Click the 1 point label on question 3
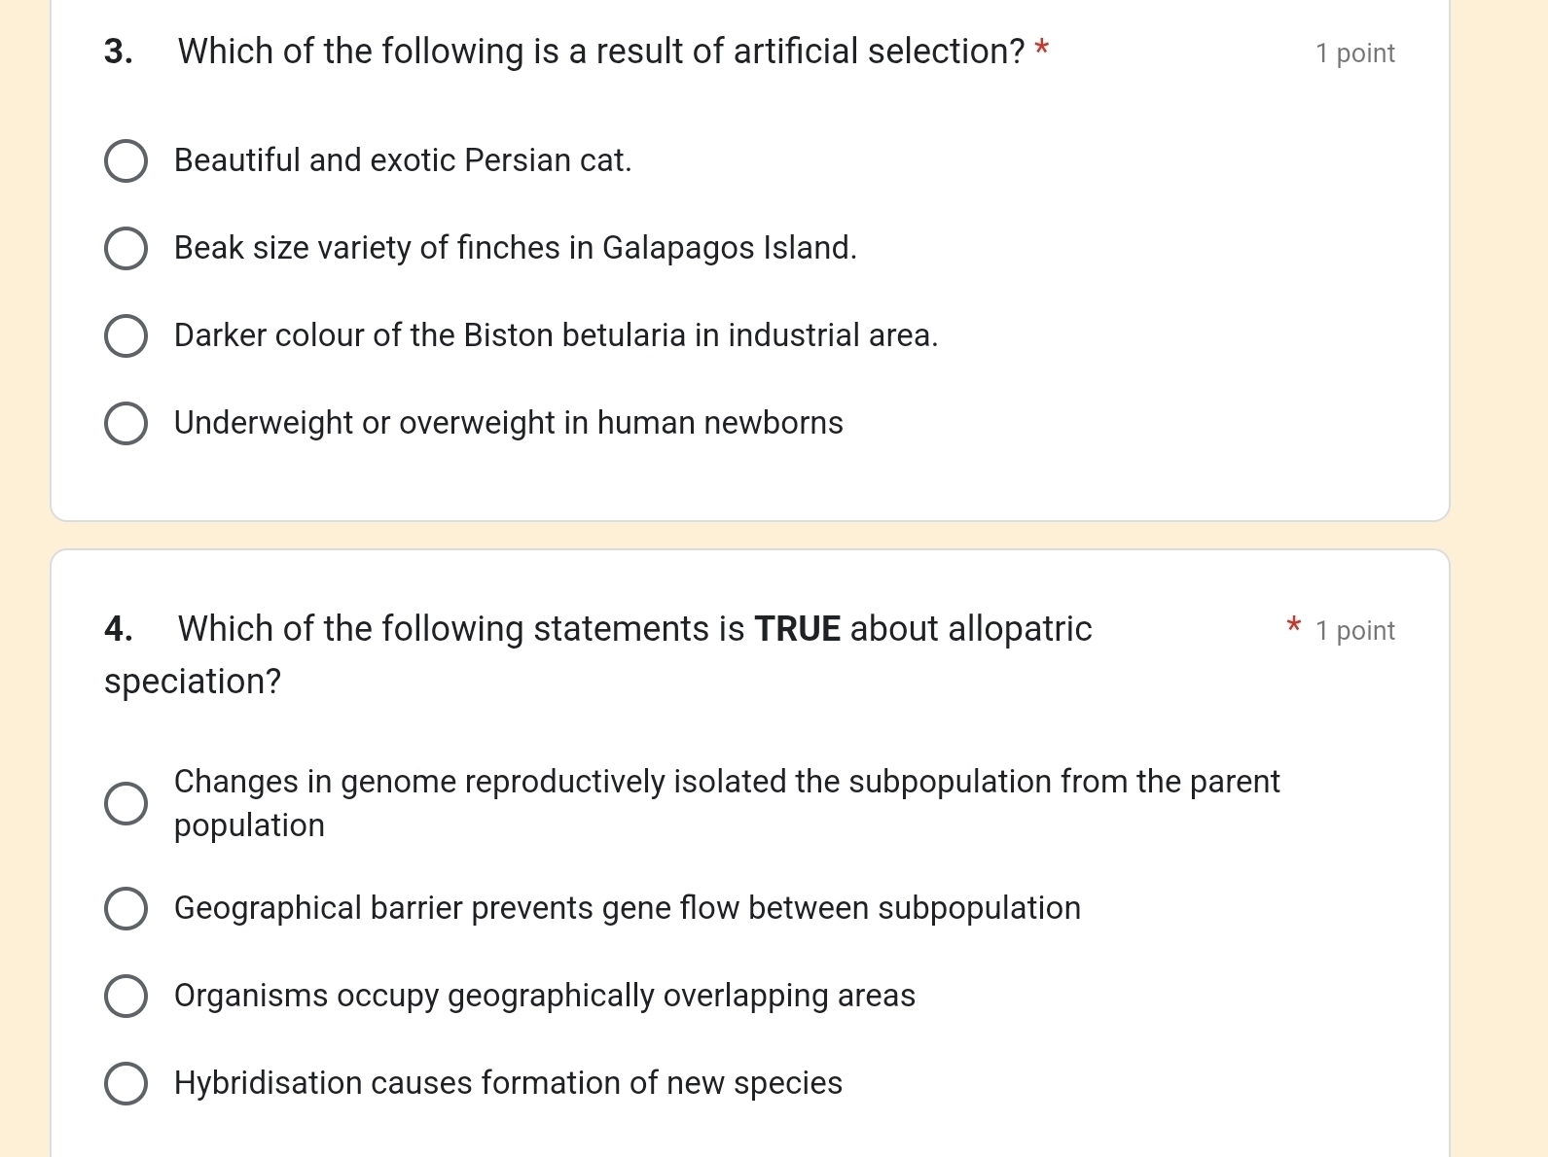 [1354, 53]
